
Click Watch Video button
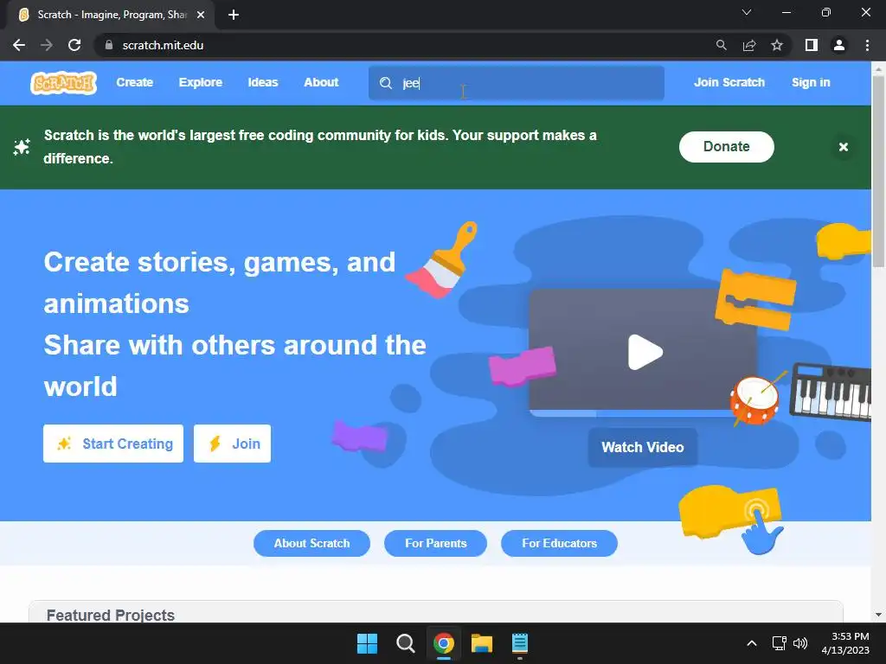643,447
